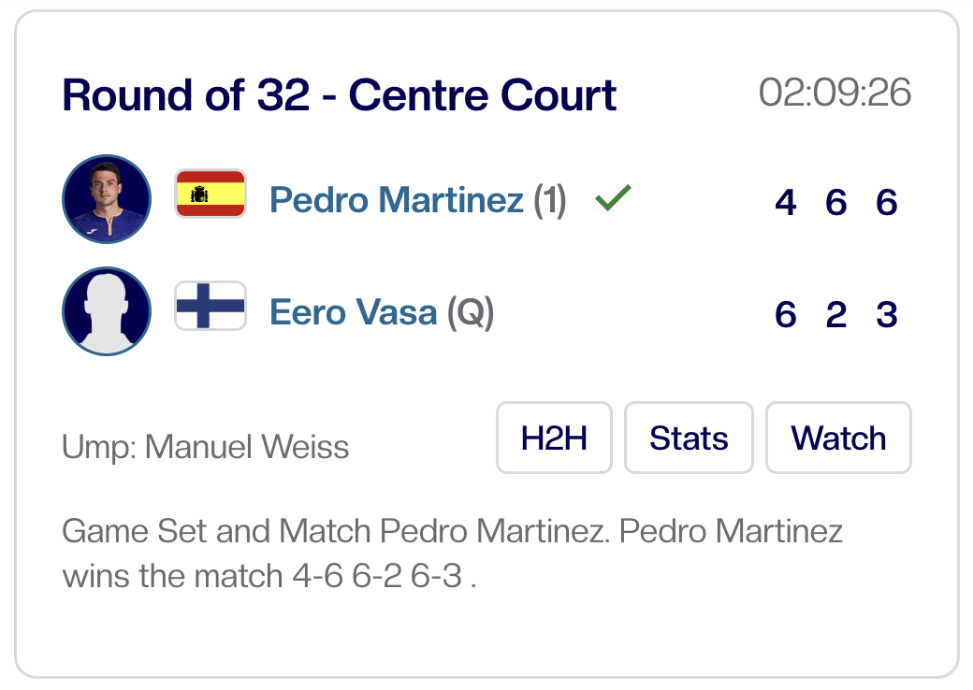The image size is (973, 690).
Task: Open the H2H head-to-head view
Action: point(554,438)
